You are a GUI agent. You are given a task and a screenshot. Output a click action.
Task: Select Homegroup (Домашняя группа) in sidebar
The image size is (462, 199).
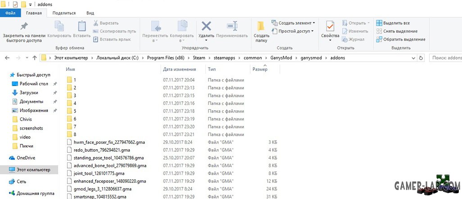pyautogui.click(x=32, y=194)
